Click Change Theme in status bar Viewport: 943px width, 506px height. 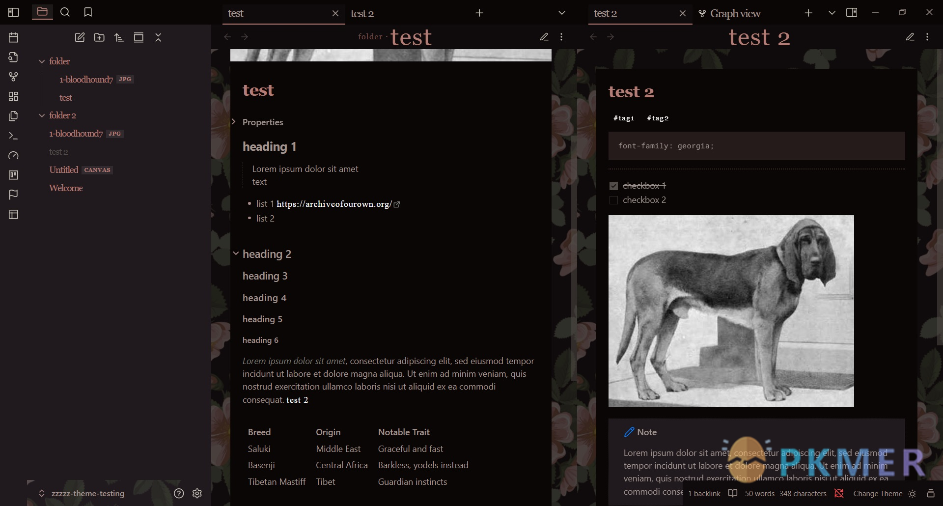tap(878, 494)
